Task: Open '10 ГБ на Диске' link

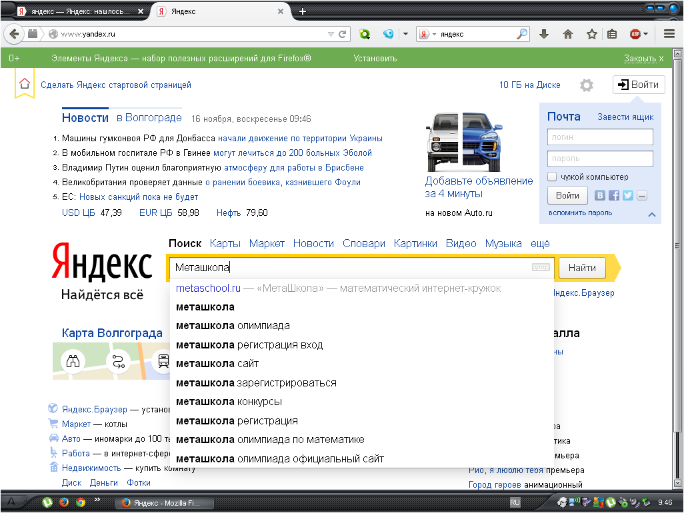Action: 529,85
